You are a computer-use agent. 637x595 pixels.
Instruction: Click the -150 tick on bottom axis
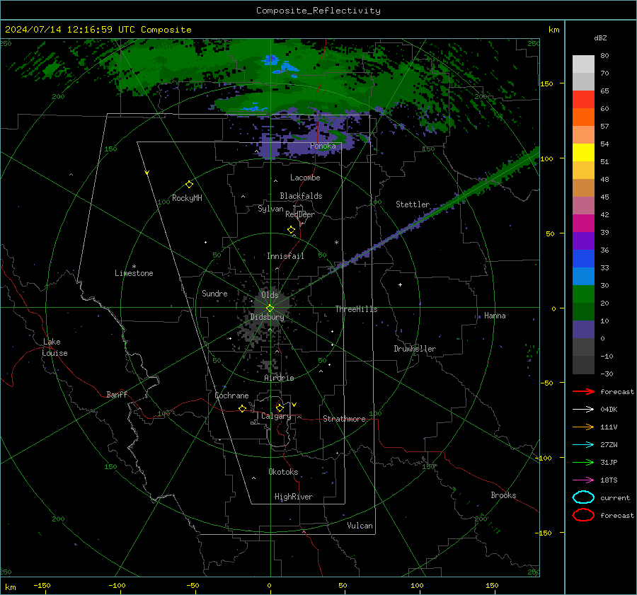pos(42,585)
